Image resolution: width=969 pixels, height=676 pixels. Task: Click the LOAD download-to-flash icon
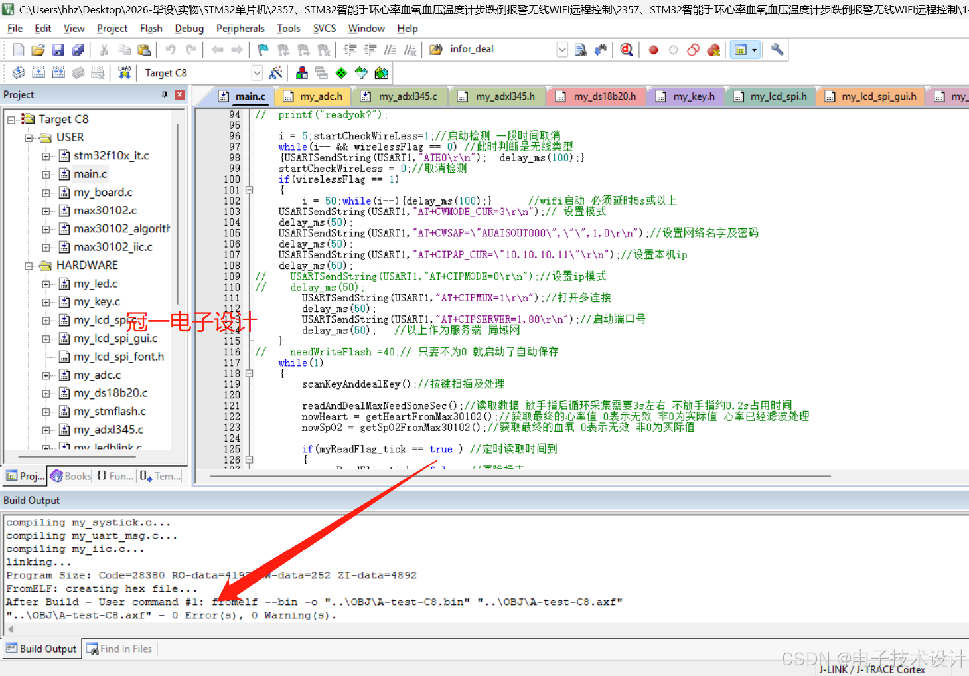pos(124,73)
